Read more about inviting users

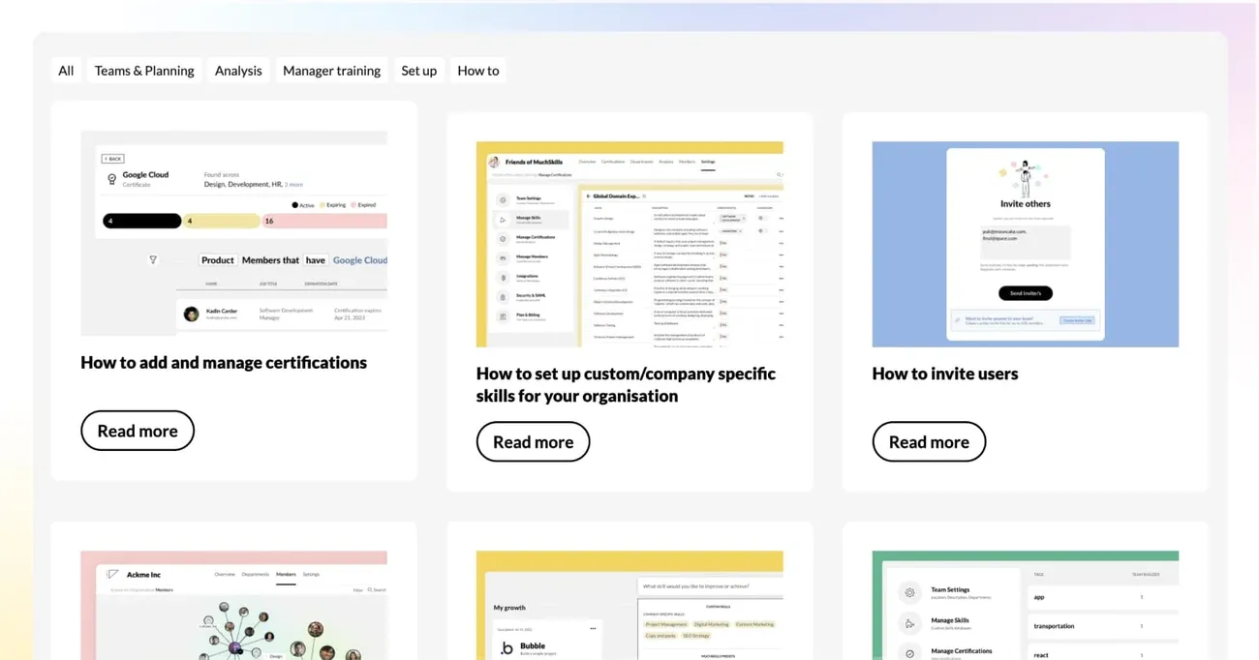929,441
